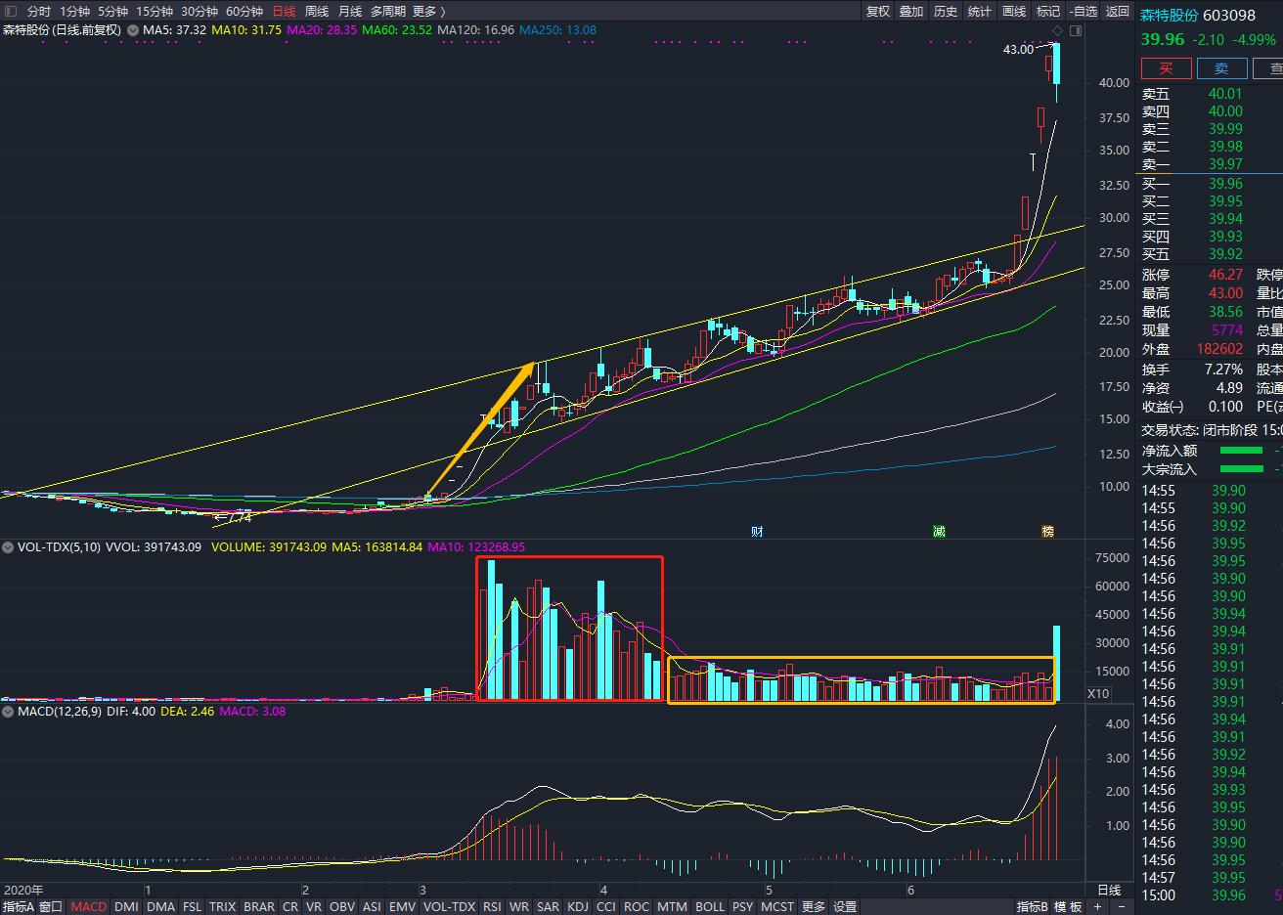Select the SAR indicator
The width and height of the screenshot is (1283, 915).
tap(548, 906)
